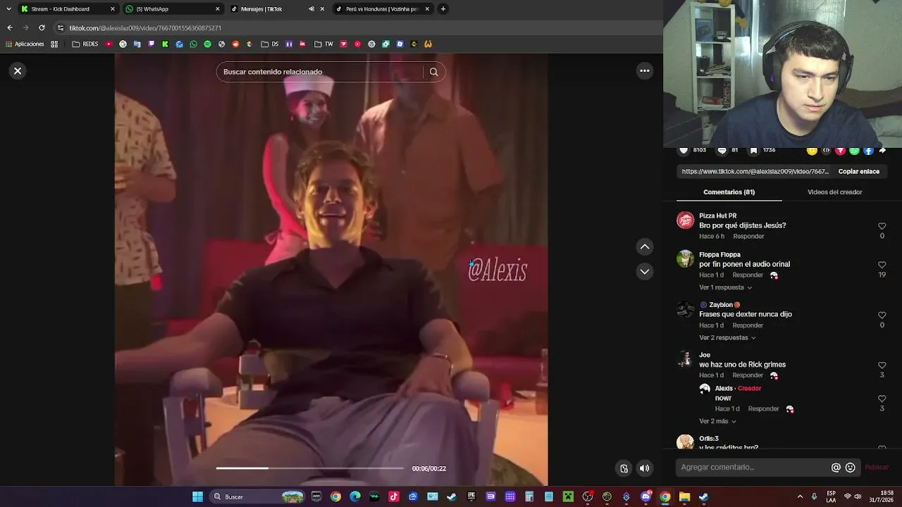Open the Google bookmark
Screen dimensions: 902x507
[x=123, y=44]
